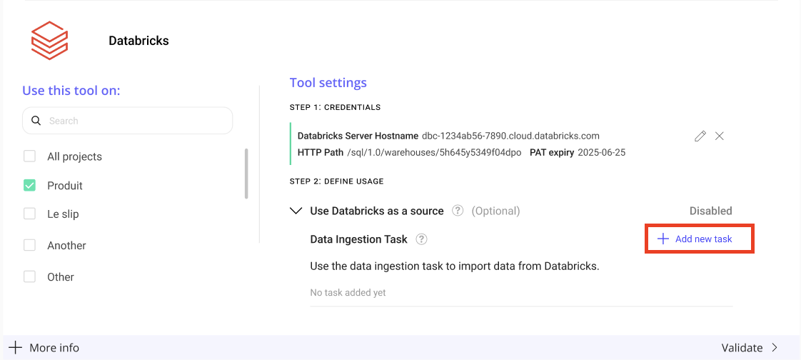Viewport: 801px width, 360px height.
Task: Click into the project Search field
Action: pyautogui.click(x=136, y=121)
